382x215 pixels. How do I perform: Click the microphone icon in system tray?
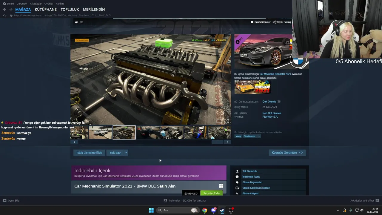click(x=351, y=210)
